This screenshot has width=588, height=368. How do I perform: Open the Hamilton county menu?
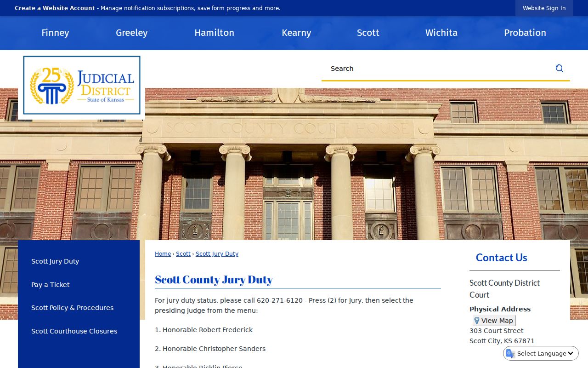[x=214, y=33]
